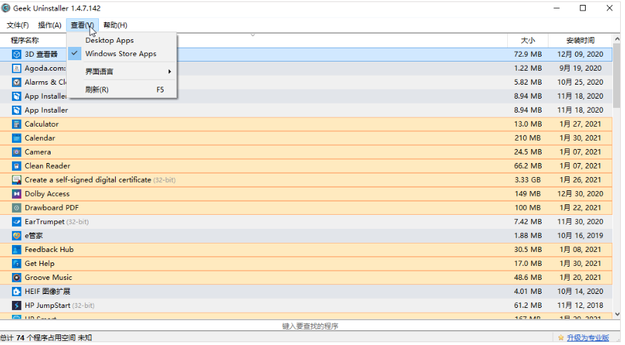Click the 键入要查找的程序 search field
625x345 pixels.
(310, 326)
